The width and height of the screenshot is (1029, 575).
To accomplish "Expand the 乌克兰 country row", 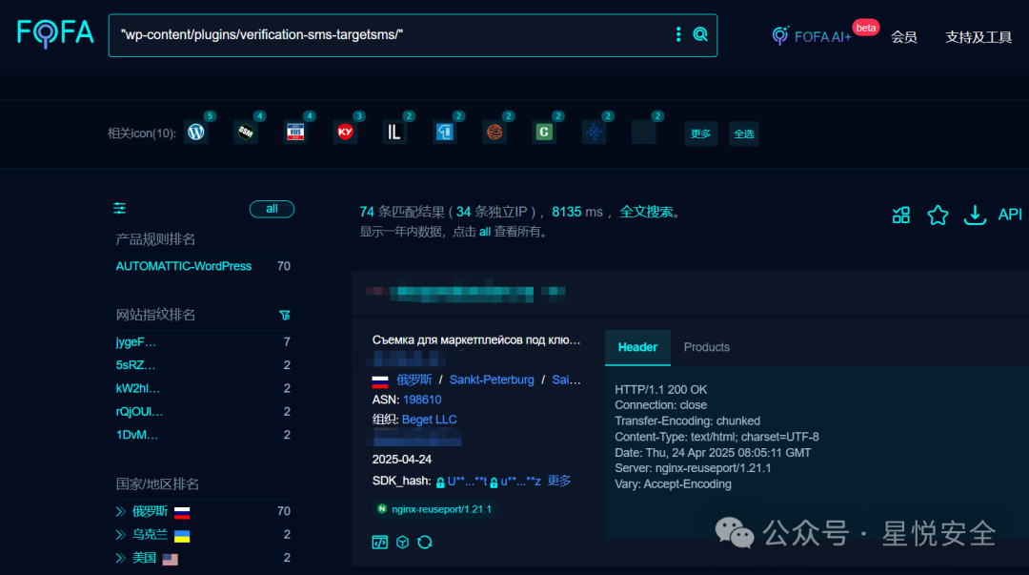I will tap(121, 535).
